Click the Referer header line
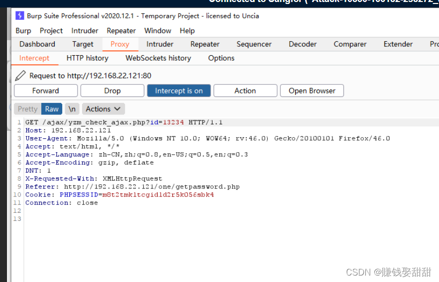Viewport: 439px width, 282px height. 132,187
